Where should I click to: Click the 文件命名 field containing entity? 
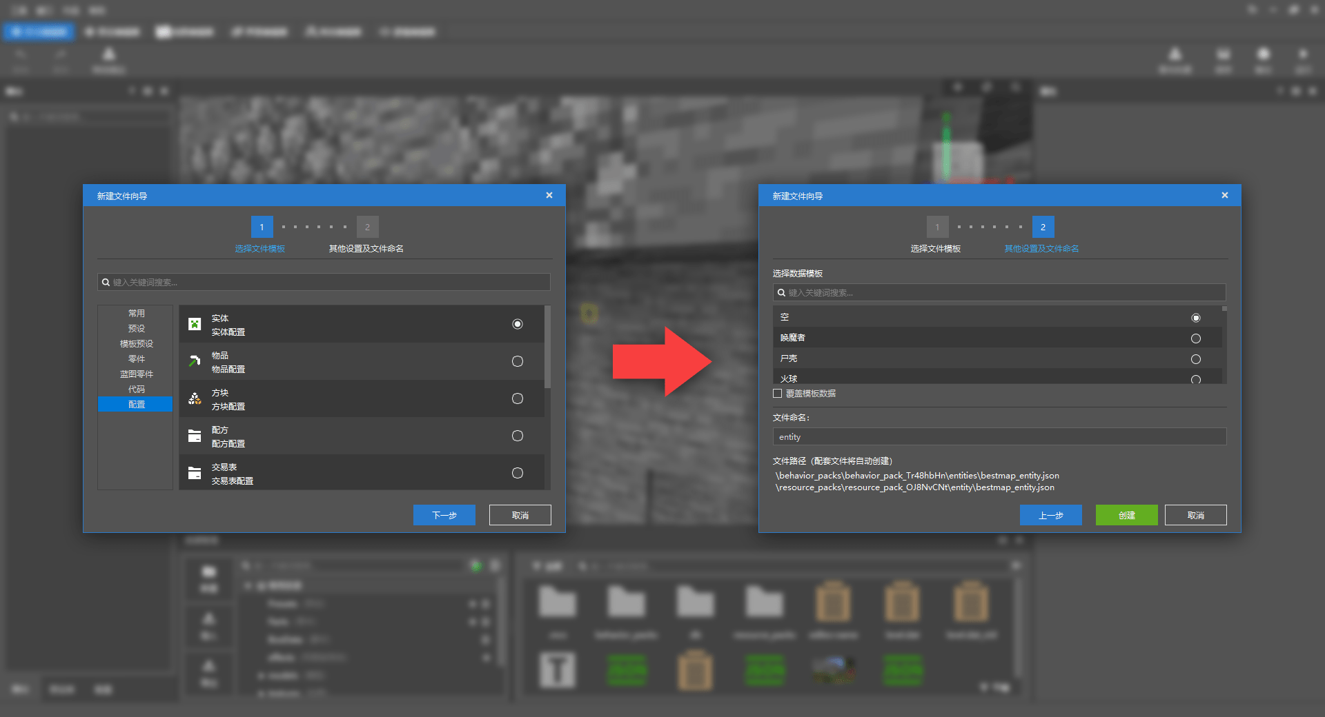(999, 437)
